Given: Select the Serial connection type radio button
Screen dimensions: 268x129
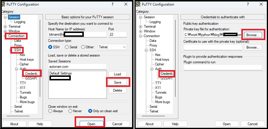Looking at the screenshot, I should click(x=67, y=47).
